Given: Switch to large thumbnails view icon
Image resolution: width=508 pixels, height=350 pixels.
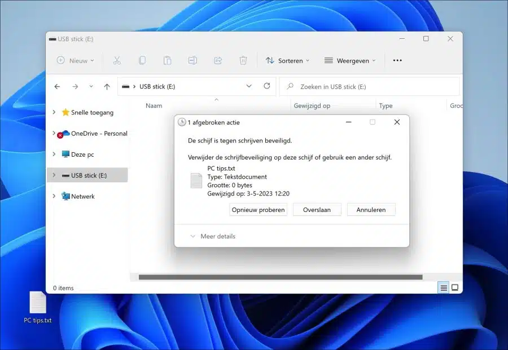Looking at the screenshot, I should coord(455,287).
